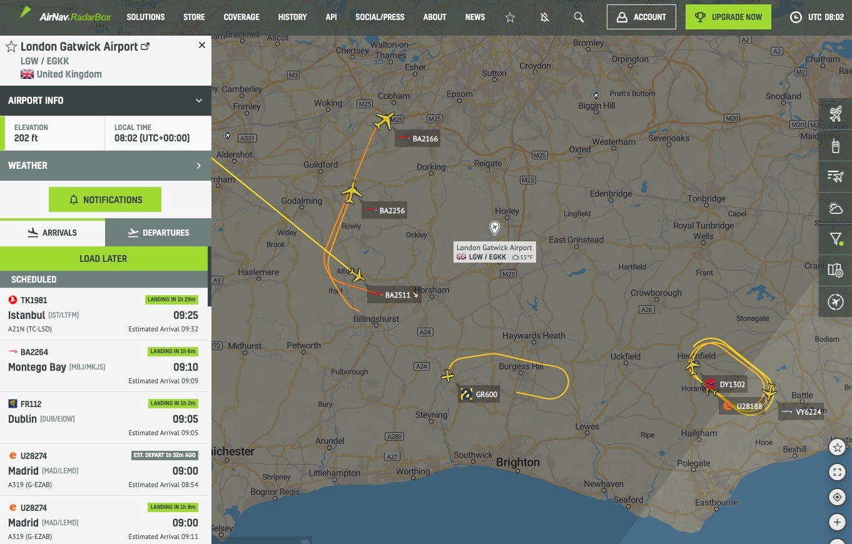Click map bookmark star button
Screen dimensions: 852x544
(837, 447)
